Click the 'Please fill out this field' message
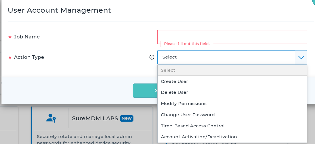The width and height of the screenshot is (315, 144). click(187, 44)
